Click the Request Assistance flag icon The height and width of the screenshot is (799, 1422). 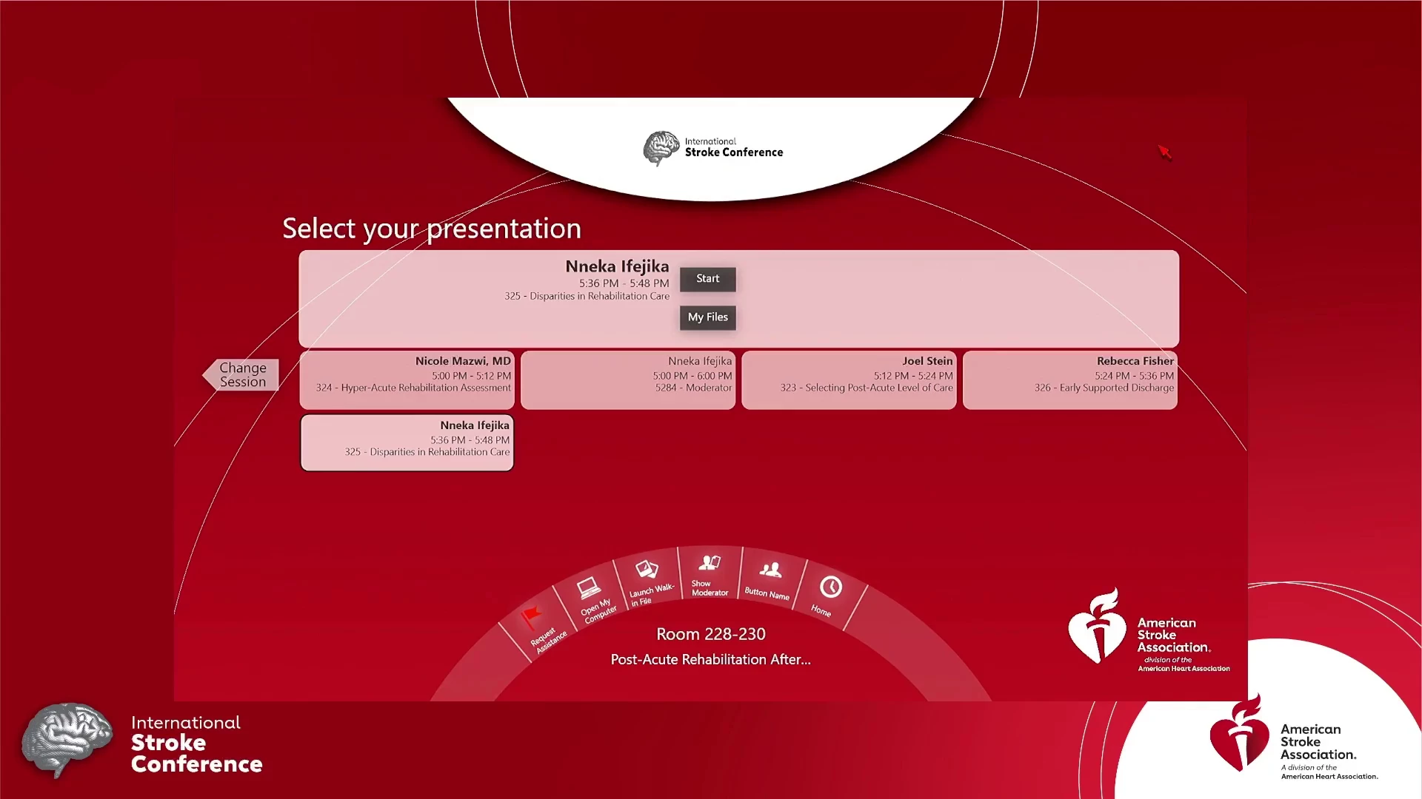532,616
